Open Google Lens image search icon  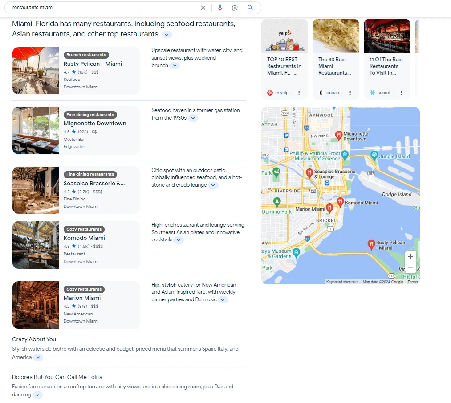235,8
